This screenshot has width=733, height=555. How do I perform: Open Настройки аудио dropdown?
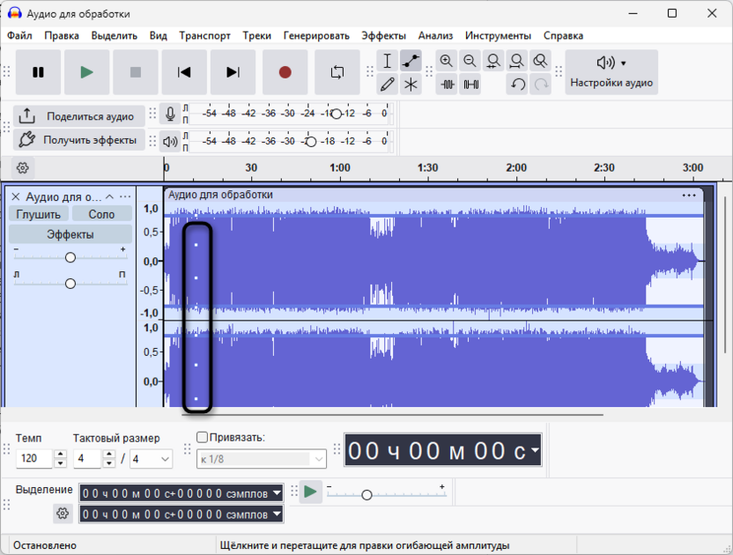(x=611, y=72)
